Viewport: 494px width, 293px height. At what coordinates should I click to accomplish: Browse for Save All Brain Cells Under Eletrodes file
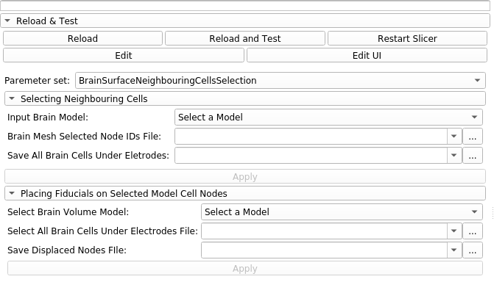(472, 155)
